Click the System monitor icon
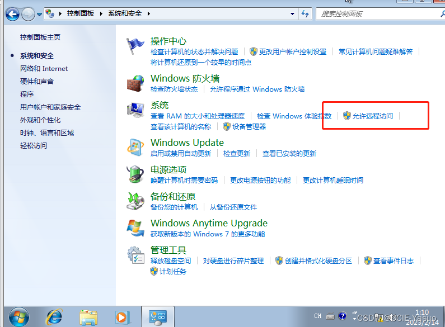The image size is (445, 327). [x=135, y=110]
